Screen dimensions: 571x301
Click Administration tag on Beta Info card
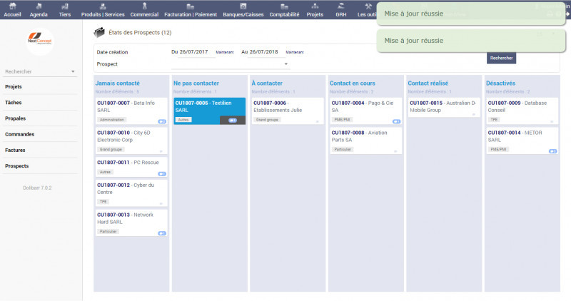point(112,120)
